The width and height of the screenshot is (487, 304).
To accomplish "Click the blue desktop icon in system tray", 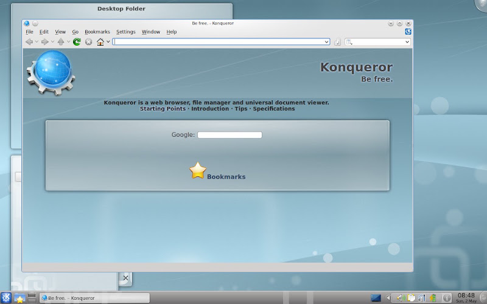I will (x=376, y=298).
